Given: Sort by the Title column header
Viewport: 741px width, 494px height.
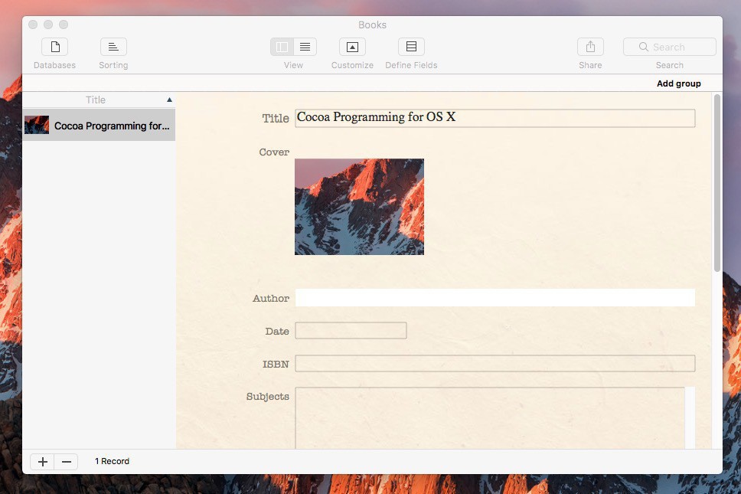Looking at the screenshot, I should [x=99, y=100].
